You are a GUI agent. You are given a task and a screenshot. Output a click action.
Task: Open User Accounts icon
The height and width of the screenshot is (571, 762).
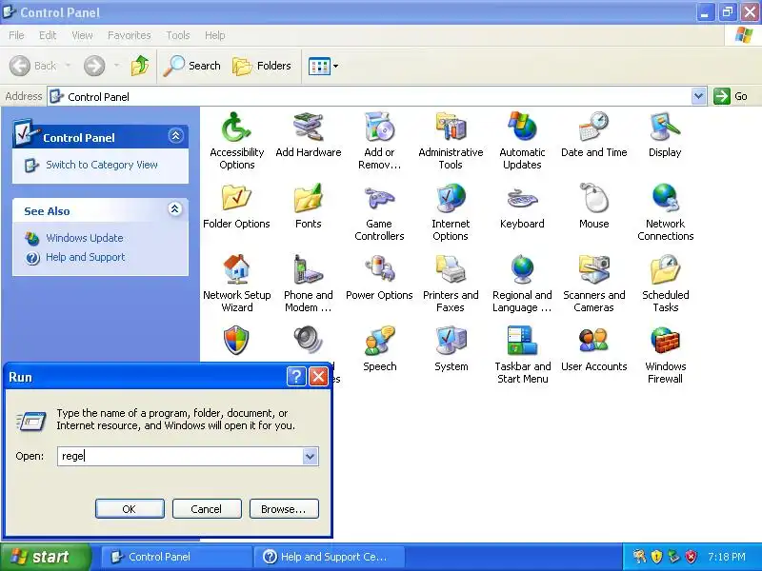[593, 342]
